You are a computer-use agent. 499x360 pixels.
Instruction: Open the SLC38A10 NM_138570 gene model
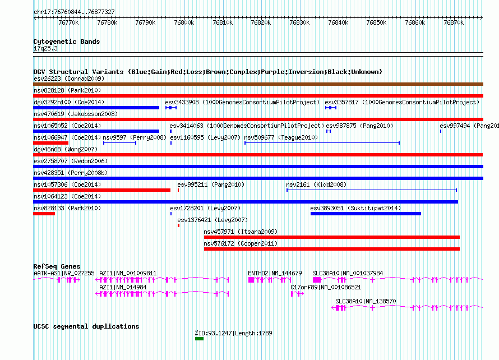(408, 308)
